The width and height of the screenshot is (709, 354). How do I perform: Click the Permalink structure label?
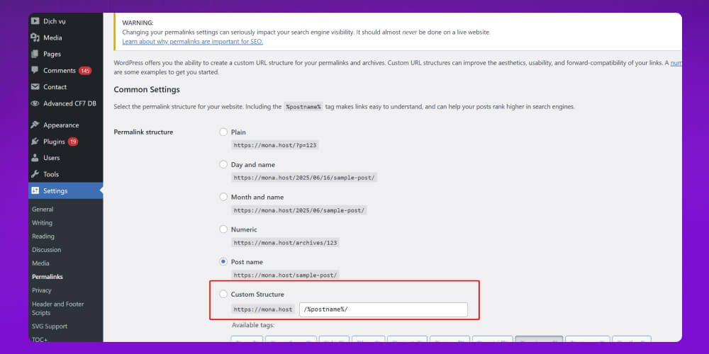click(143, 132)
